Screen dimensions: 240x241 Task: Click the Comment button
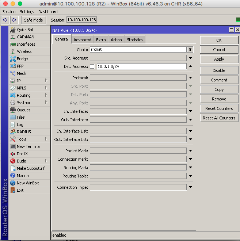[219, 80]
